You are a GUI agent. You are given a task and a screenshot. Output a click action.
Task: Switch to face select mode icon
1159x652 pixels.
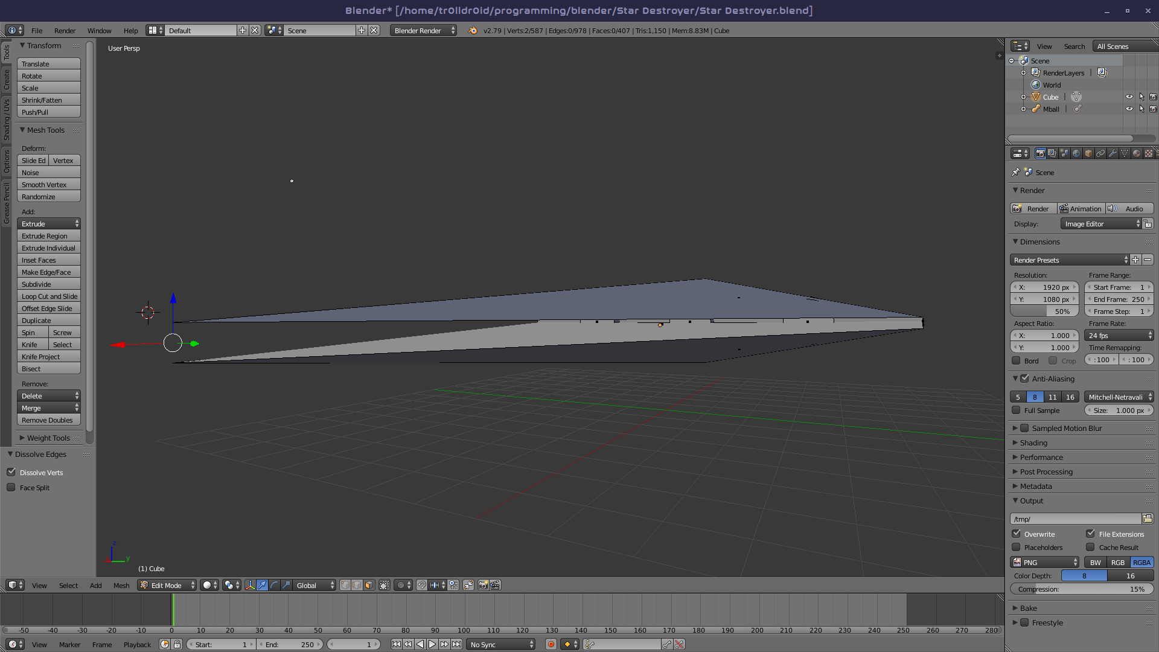click(x=369, y=585)
